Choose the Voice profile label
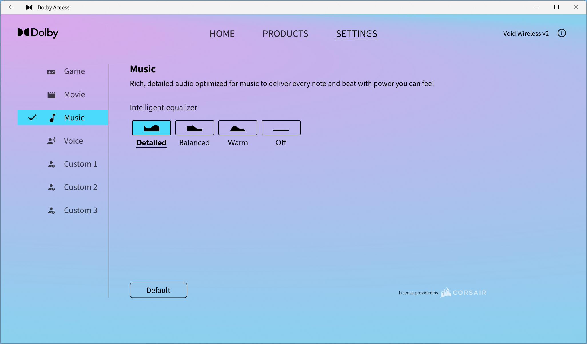 click(73, 141)
